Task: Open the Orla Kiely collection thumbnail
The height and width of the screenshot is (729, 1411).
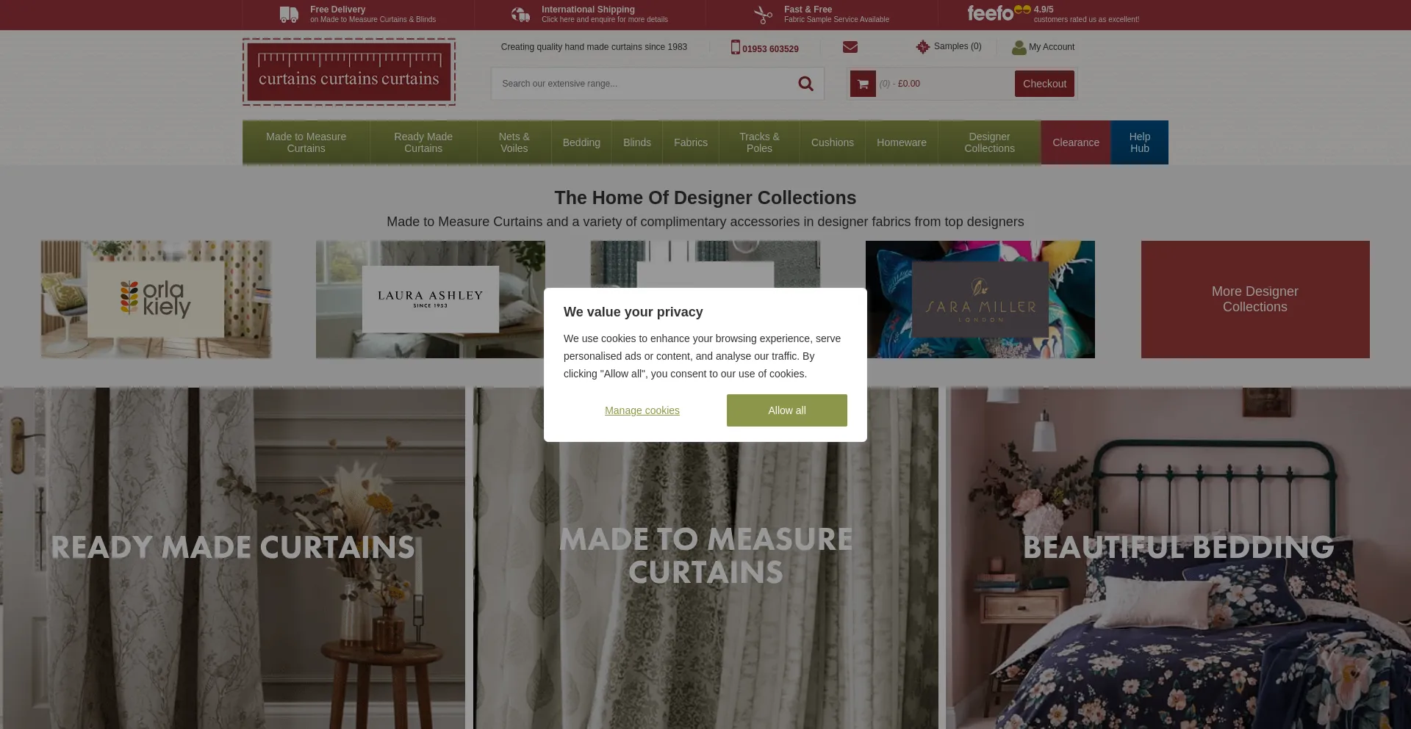Action: [156, 300]
